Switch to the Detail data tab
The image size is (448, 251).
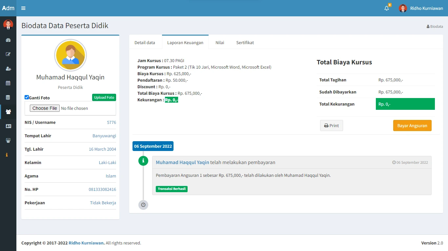coord(145,42)
